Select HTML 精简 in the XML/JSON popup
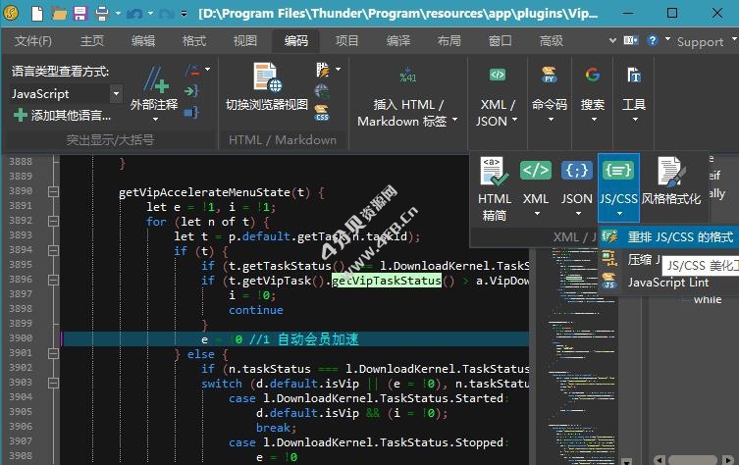739x465 pixels. point(495,189)
